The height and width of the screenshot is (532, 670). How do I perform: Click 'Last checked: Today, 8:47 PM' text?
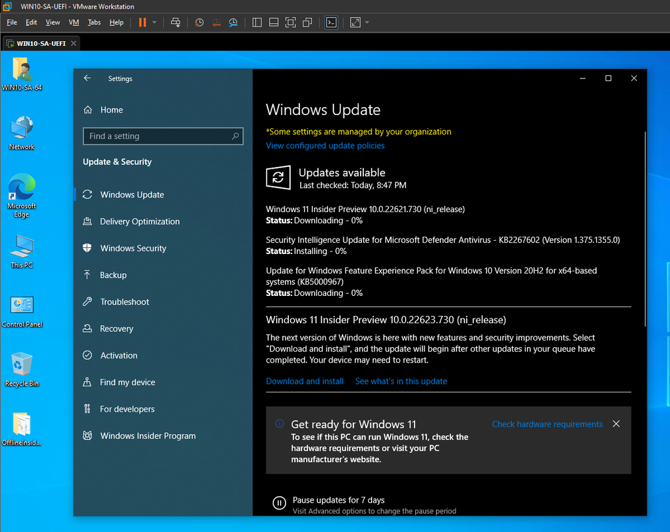point(353,186)
